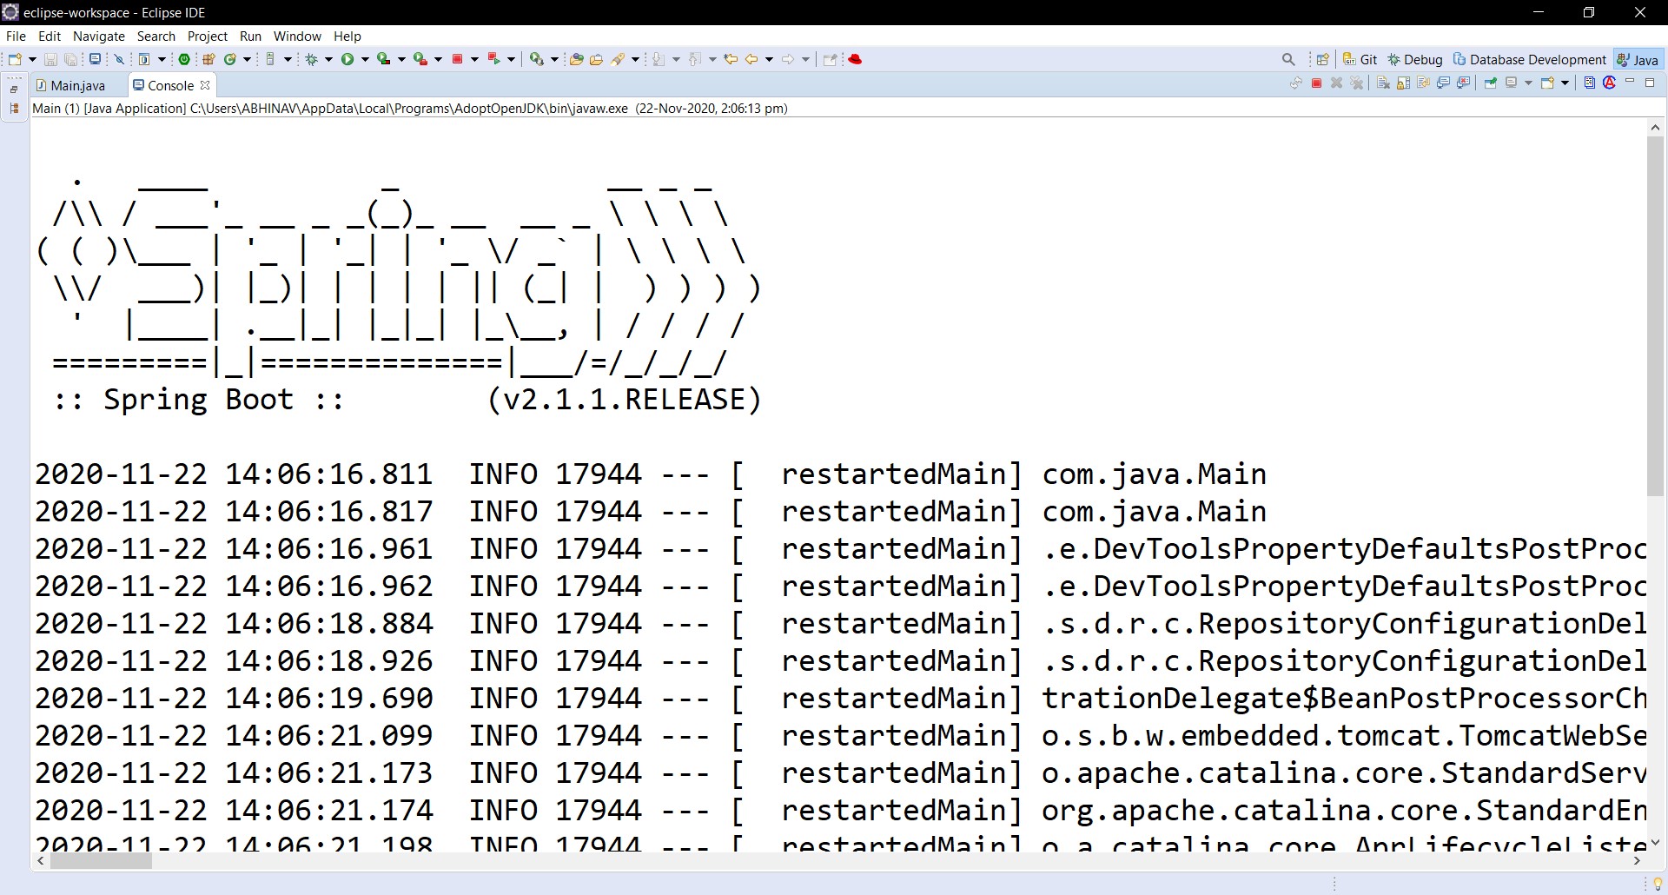The height and width of the screenshot is (895, 1668).
Task: Toggle Show Console on standard output change
Action: tap(1443, 83)
